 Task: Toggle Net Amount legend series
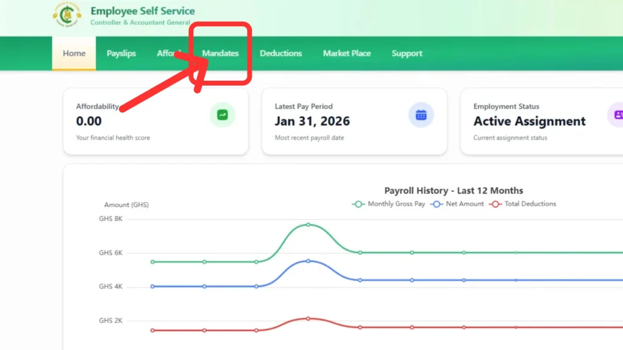(458, 204)
